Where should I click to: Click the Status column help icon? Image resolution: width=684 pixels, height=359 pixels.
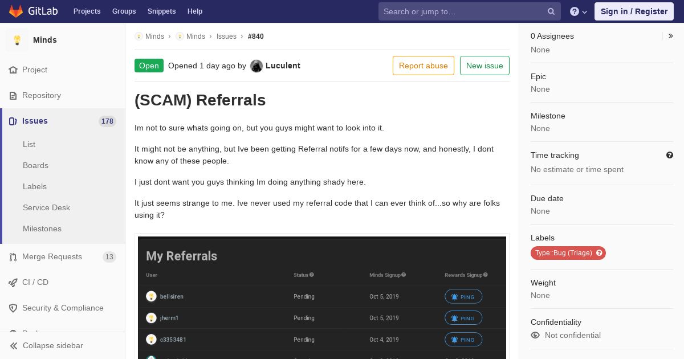click(312, 275)
